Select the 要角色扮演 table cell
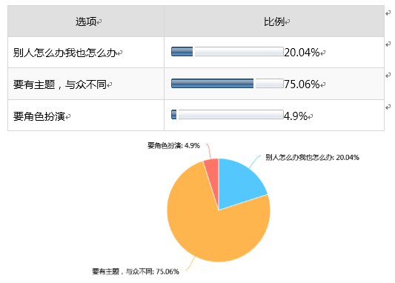This screenshot has width=395, height=283. tap(86, 116)
